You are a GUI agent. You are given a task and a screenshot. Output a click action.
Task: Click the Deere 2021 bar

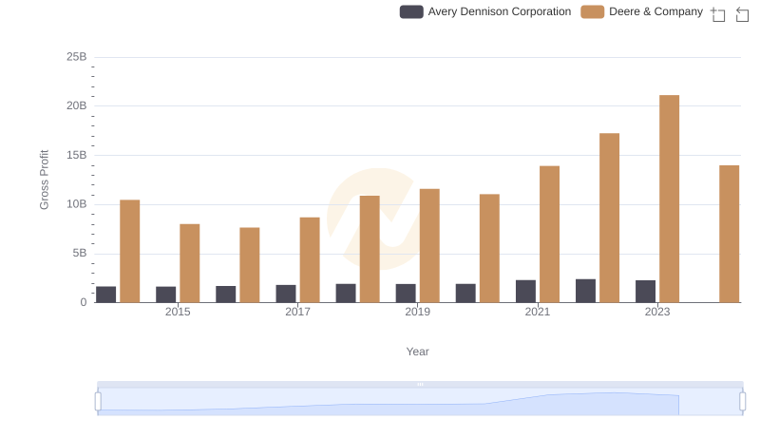tap(549, 234)
